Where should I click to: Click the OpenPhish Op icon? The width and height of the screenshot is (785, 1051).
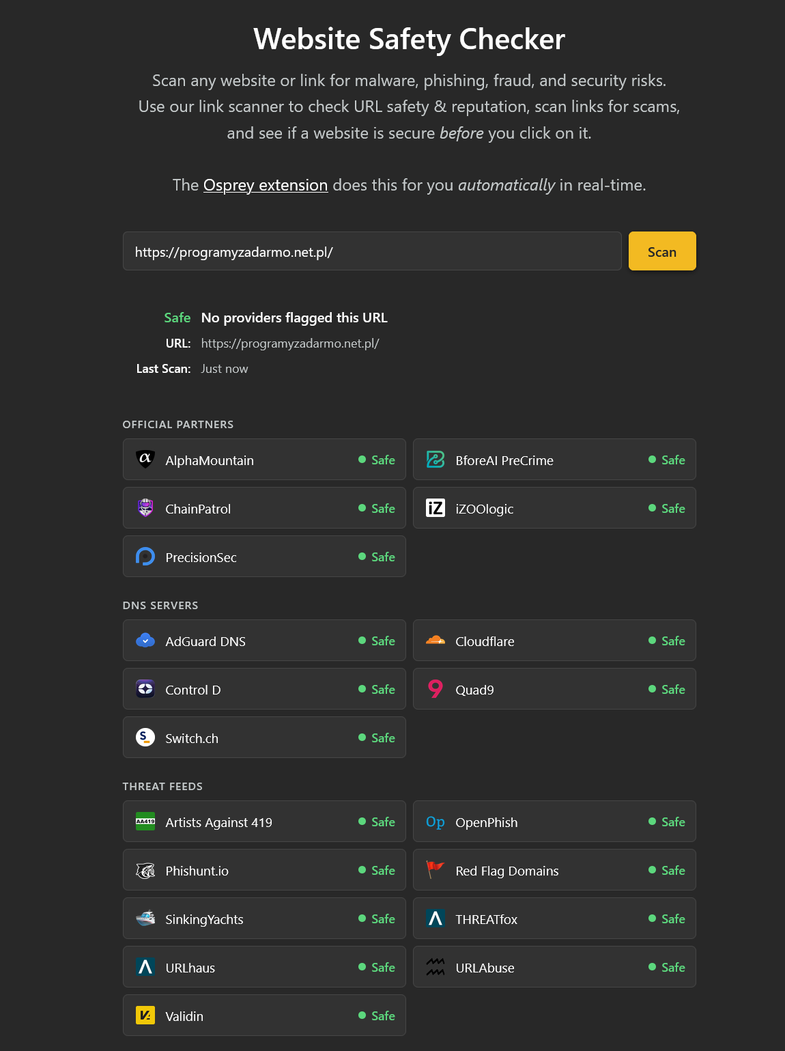(436, 822)
